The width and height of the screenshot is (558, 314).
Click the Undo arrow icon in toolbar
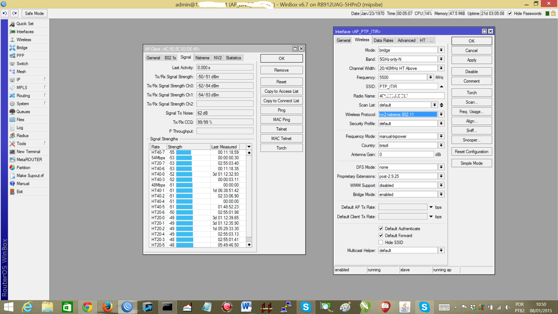click(x=5, y=13)
